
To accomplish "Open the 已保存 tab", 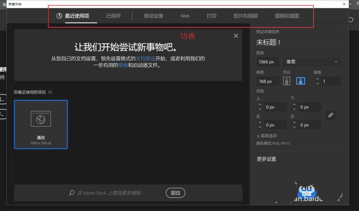I will 113,16.
